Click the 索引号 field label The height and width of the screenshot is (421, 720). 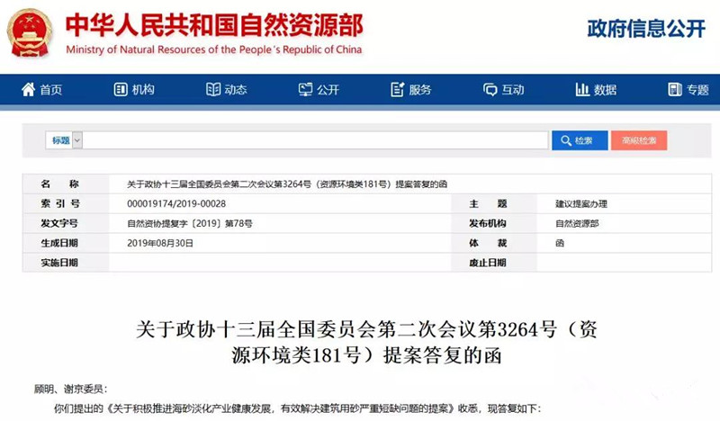[x=60, y=204]
